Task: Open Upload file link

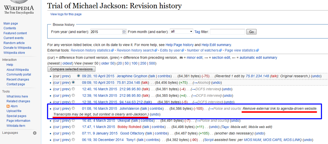Action: [14, 111]
